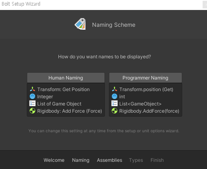
Task: Choose the Programmer Naming button
Action: [x=145, y=78]
